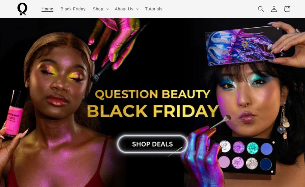Click the periwinkle blue eyeshadow pan
The image size is (305, 187).
[x=267, y=149]
